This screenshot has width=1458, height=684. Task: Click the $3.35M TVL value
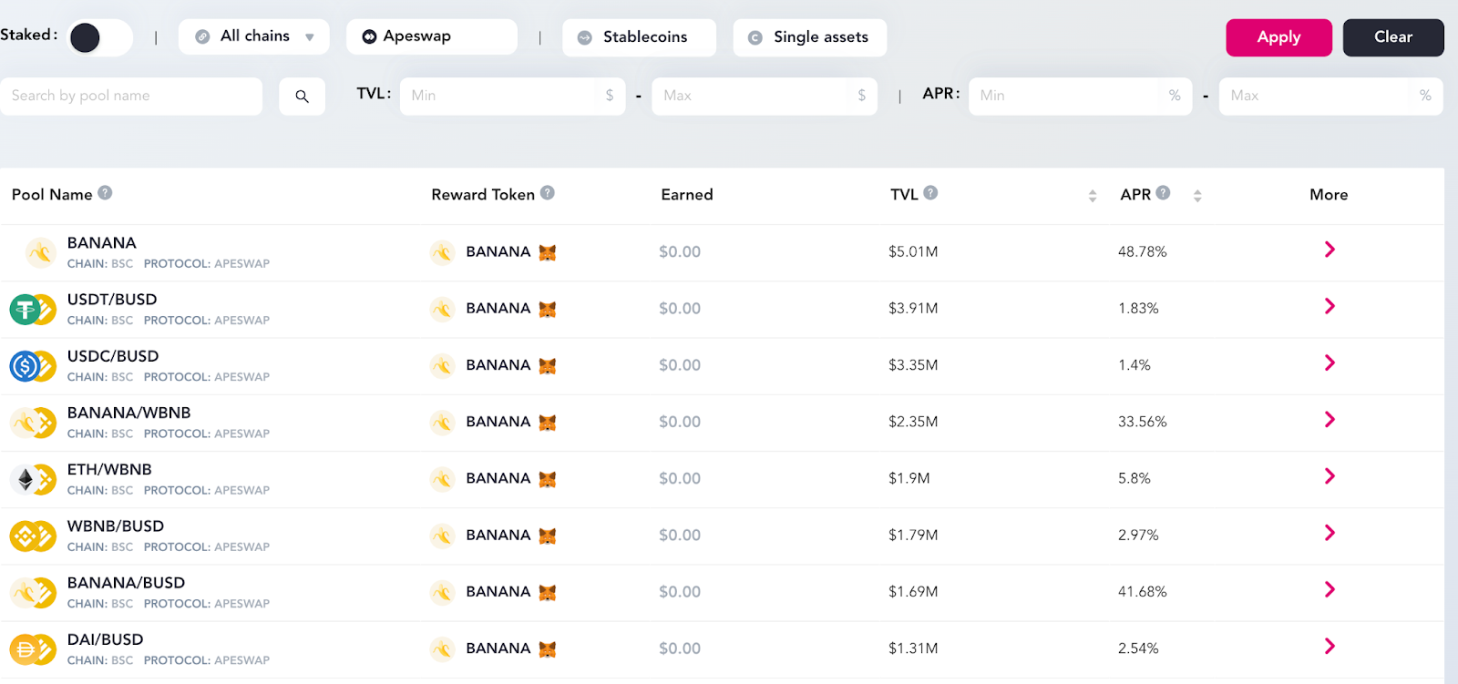pyautogui.click(x=913, y=365)
